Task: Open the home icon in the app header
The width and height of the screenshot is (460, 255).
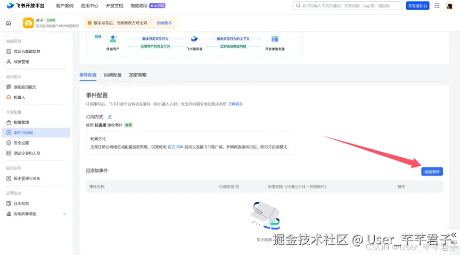Action: (x=8, y=23)
